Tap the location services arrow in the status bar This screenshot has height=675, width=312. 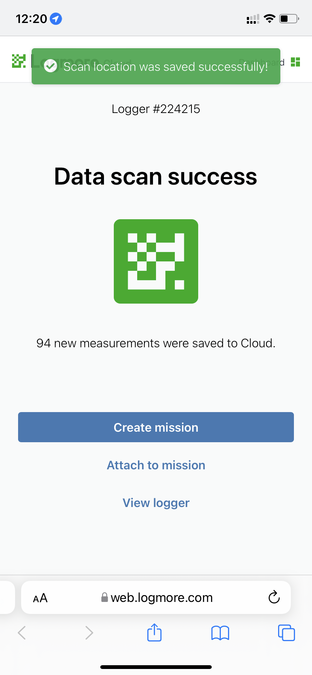tap(56, 18)
